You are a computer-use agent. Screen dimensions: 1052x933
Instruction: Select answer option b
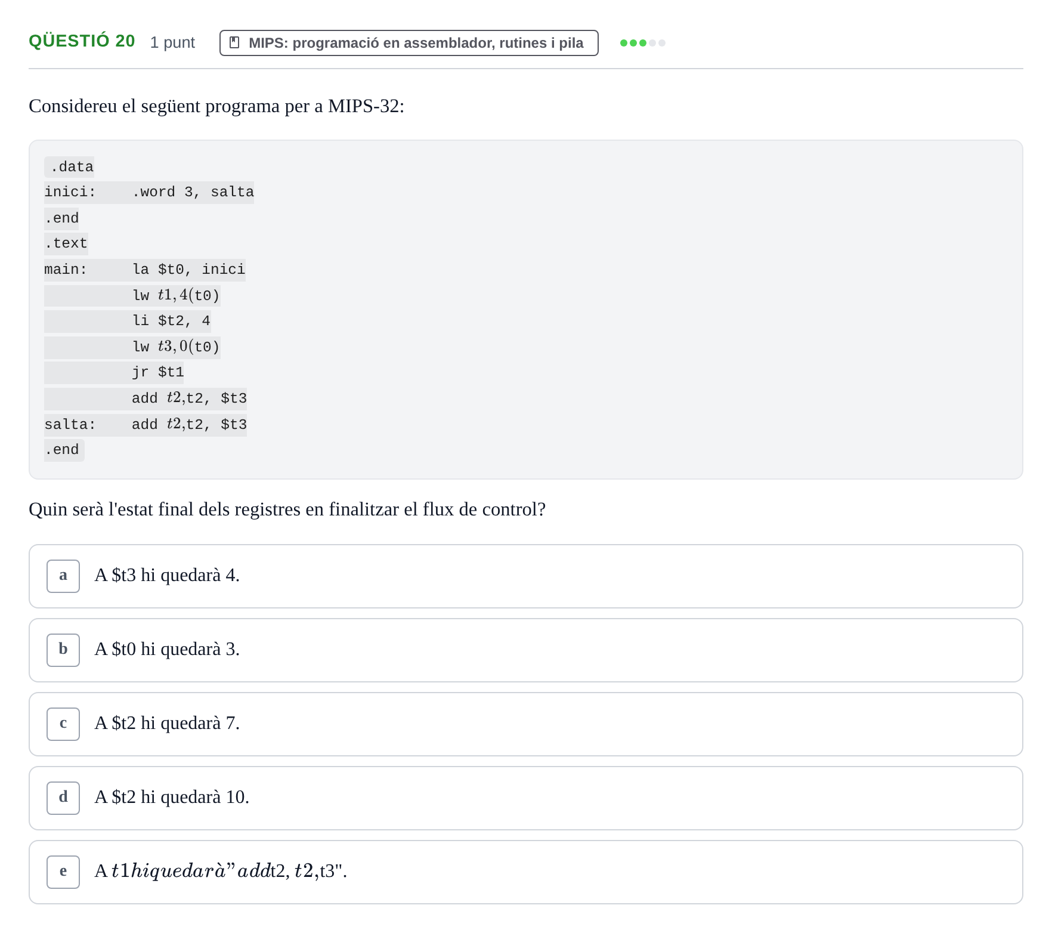[525, 650]
